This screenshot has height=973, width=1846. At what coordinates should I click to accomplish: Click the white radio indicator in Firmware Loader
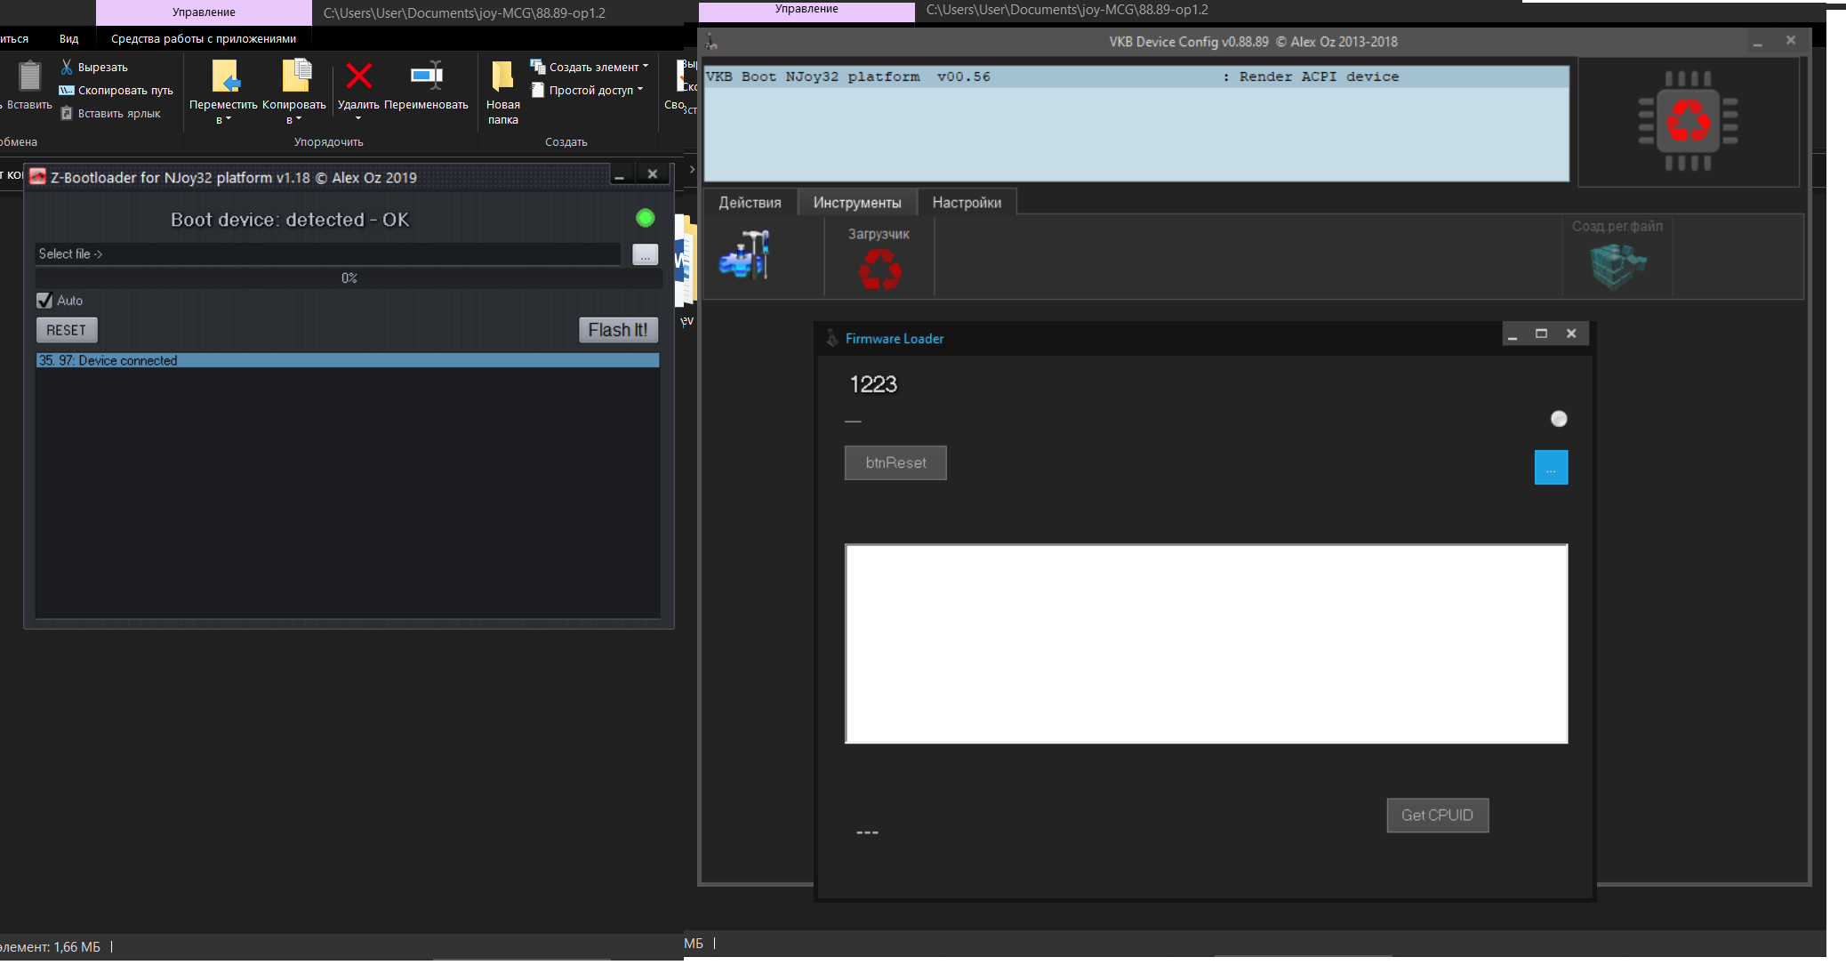pos(1558,419)
